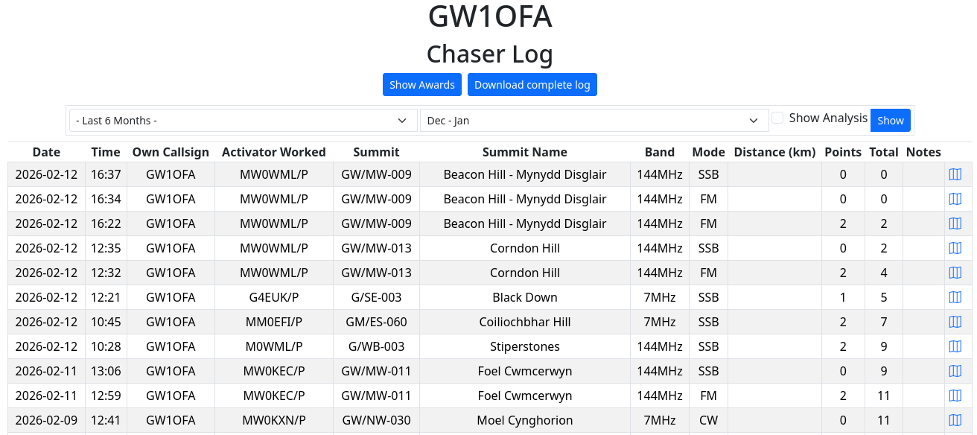977x435 pixels.
Task: Open the Stiperstones row map icon
Action: click(x=955, y=346)
